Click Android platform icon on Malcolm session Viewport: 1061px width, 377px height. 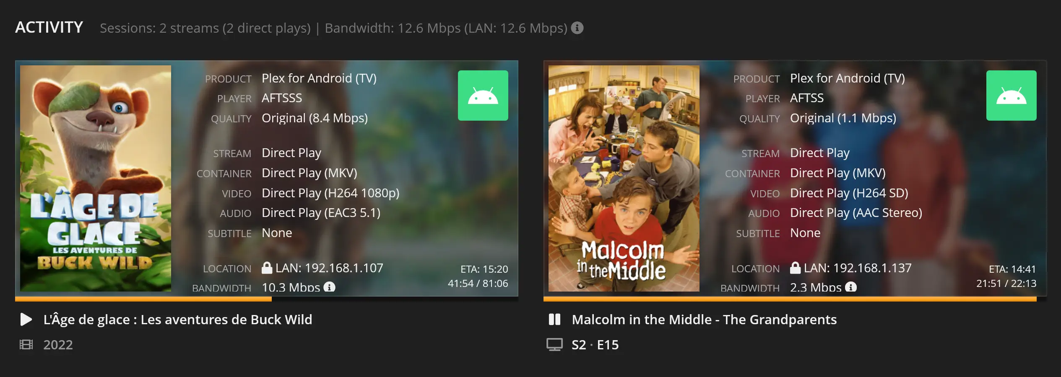[x=1012, y=96]
